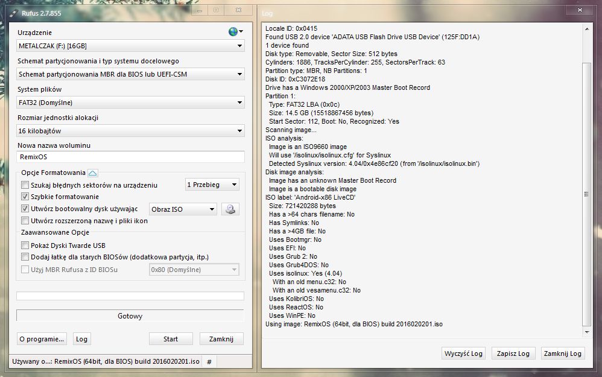Click the 'Locale ID: 0x0415' log line
602x377 pixels.
pyautogui.click(x=291, y=28)
